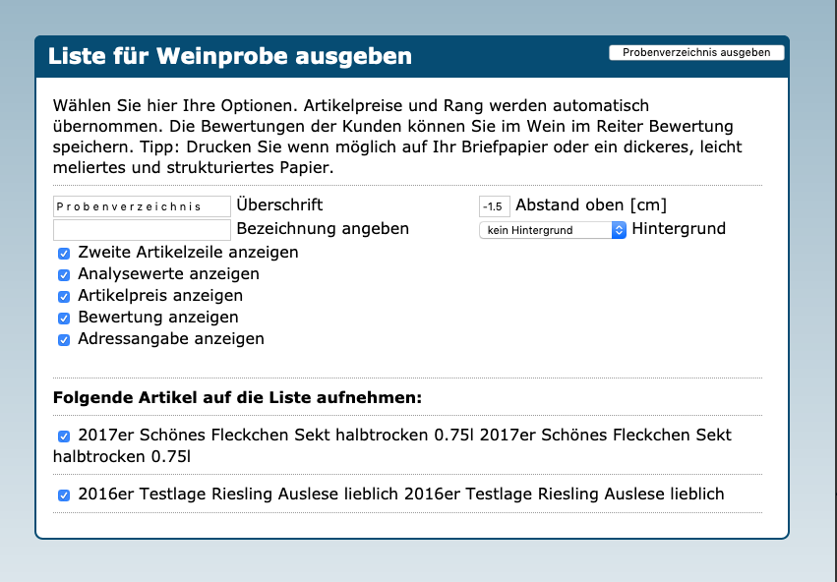Click the 'Folgende Artikel auf die Liste aufnehmen' heading
The image size is (837, 582).
pyautogui.click(x=237, y=398)
